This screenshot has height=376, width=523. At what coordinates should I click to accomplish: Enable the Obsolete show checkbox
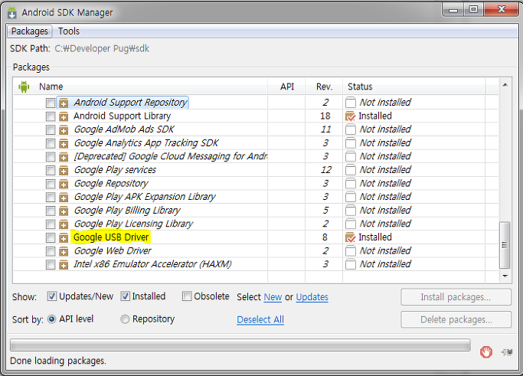[187, 296]
